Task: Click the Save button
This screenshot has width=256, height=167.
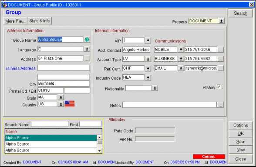Action: click(241, 142)
